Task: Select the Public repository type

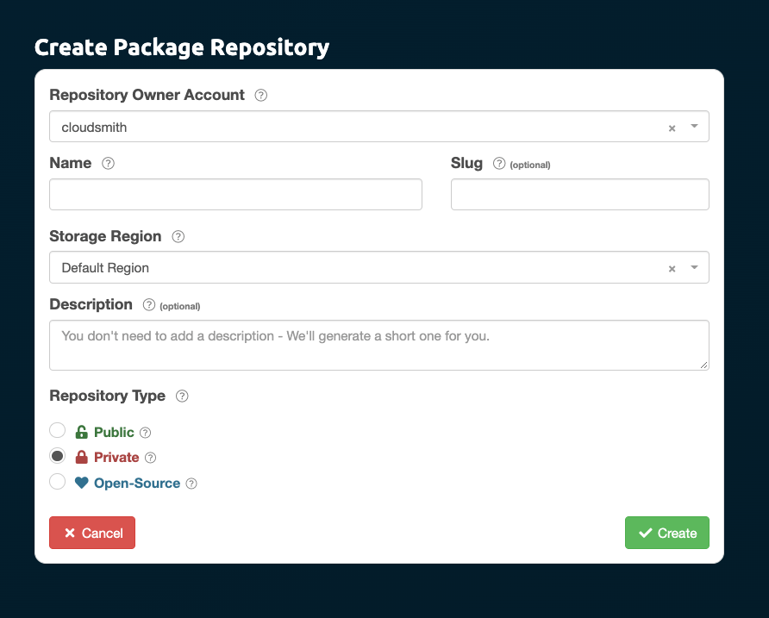Action: point(57,429)
